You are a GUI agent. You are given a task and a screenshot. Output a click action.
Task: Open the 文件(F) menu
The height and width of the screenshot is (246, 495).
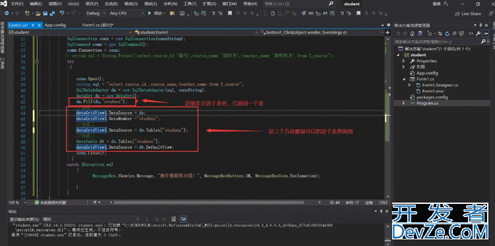(17, 4)
